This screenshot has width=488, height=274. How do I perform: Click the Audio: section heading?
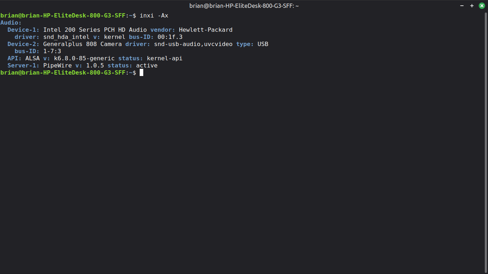tap(11, 23)
